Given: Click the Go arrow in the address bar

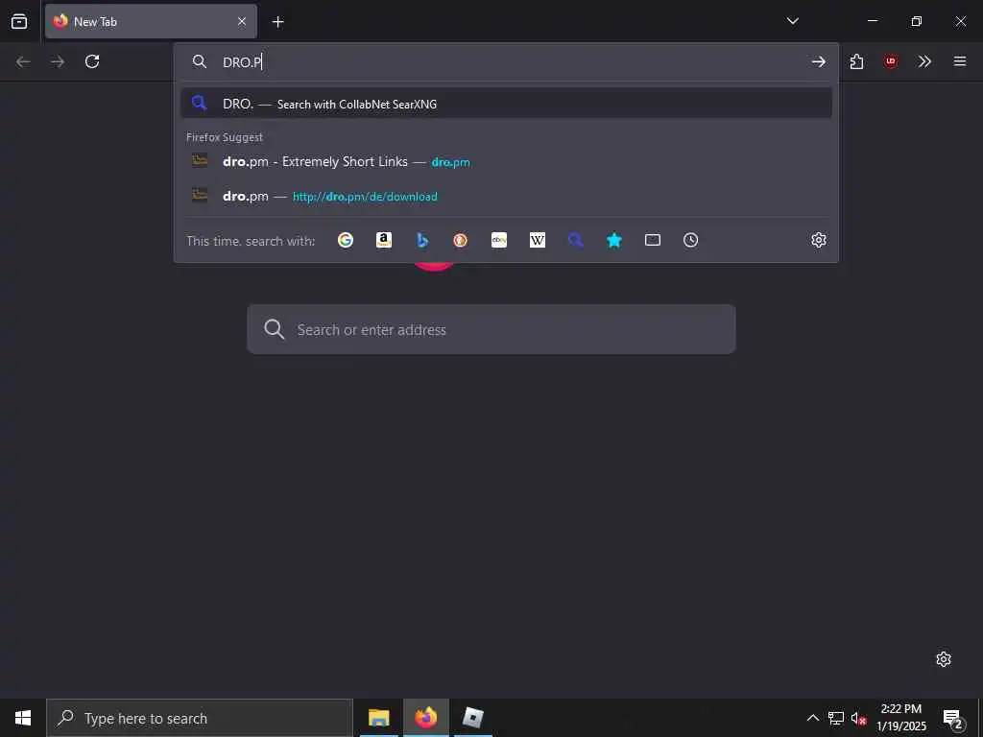Looking at the screenshot, I should [x=818, y=61].
